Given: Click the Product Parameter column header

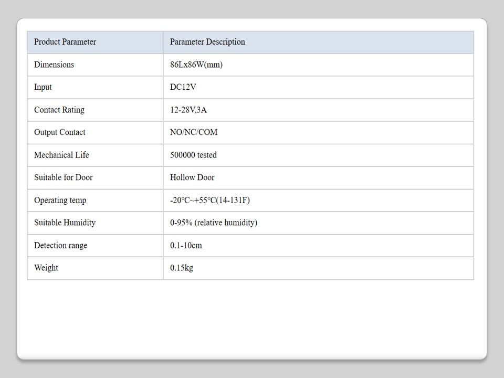Looking at the screenshot, I should [65, 42].
